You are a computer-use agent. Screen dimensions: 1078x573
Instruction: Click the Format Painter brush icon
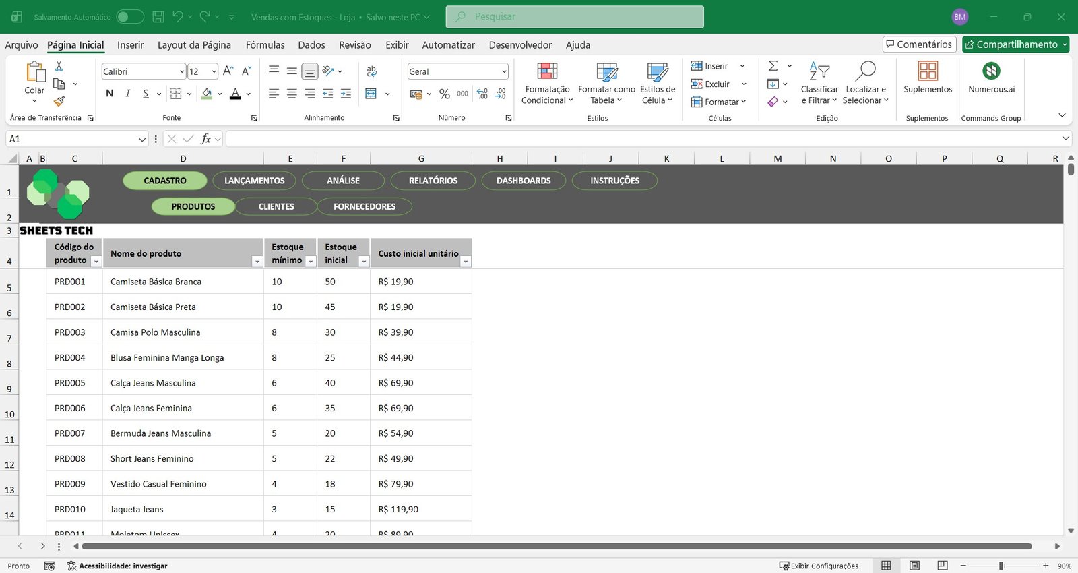(59, 101)
